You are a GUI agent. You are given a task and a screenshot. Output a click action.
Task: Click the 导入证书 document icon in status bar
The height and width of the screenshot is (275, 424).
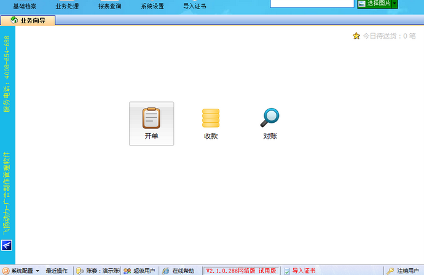point(287,271)
